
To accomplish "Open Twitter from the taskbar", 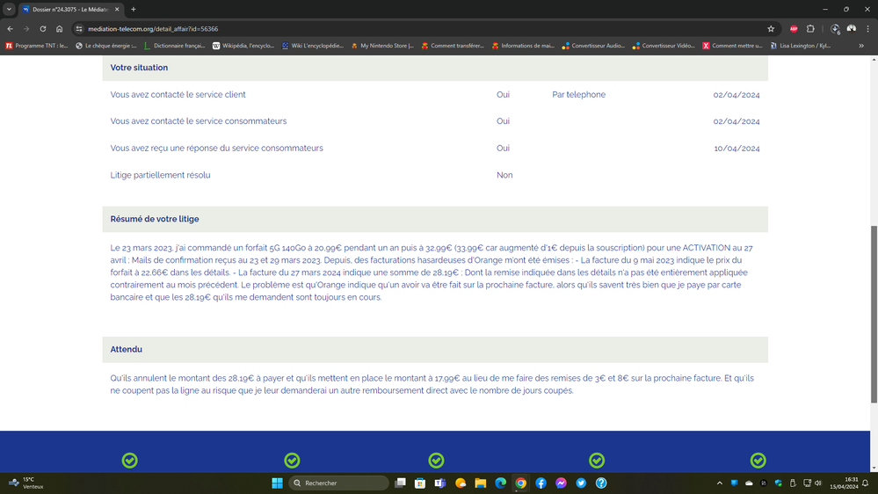I will click(581, 483).
